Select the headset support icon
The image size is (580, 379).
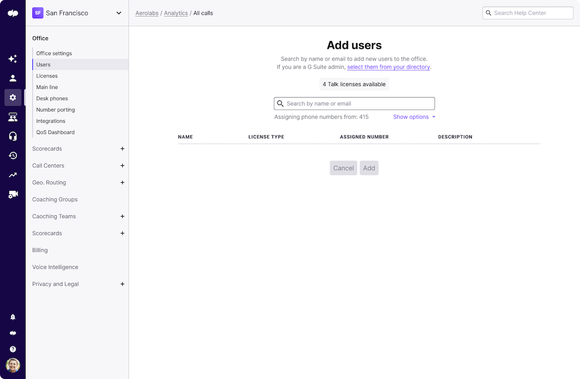(13, 136)
